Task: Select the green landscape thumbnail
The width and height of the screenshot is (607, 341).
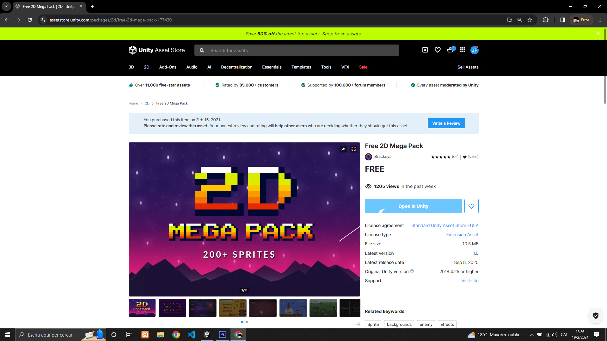Action: 323,308
